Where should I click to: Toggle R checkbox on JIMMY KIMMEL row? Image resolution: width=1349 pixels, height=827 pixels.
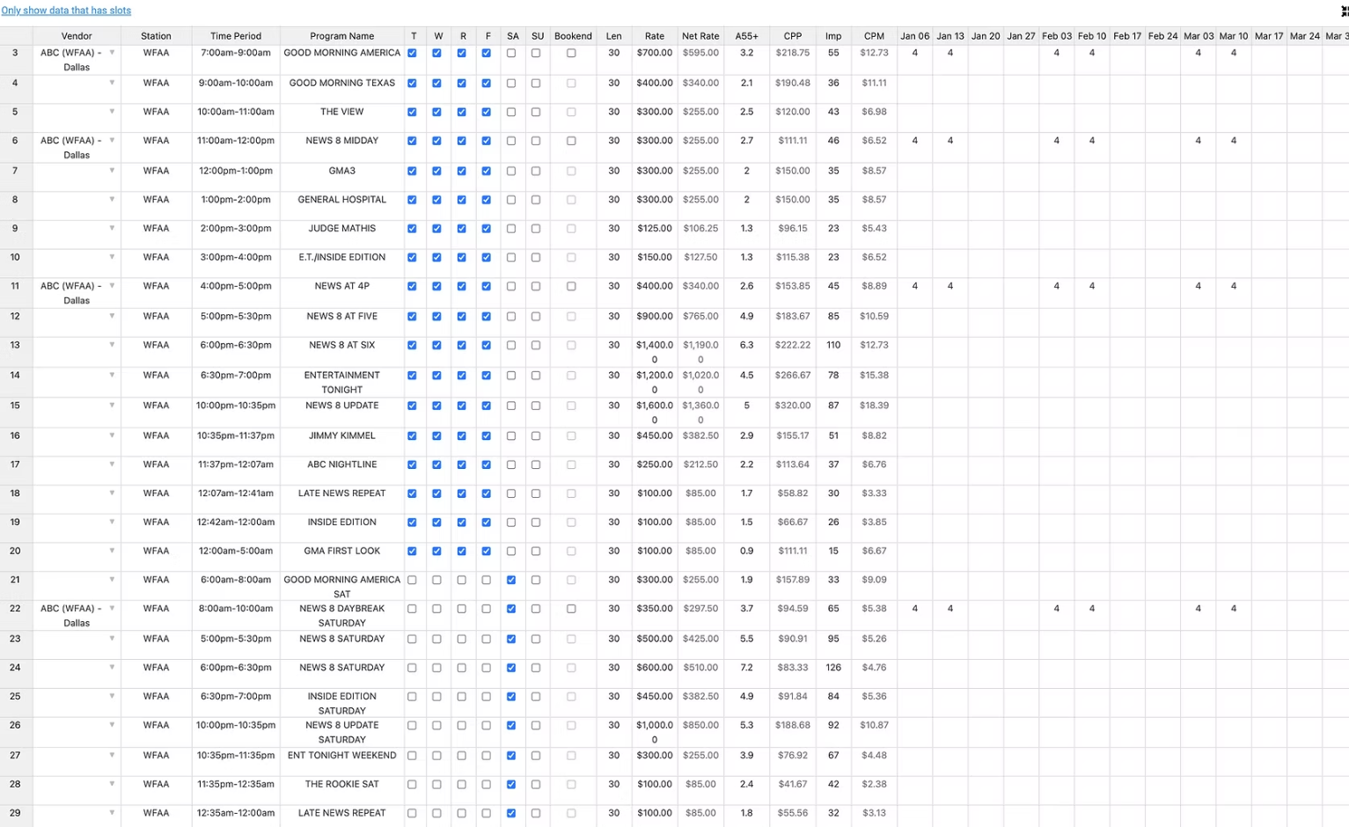click(x=461, y=435)
